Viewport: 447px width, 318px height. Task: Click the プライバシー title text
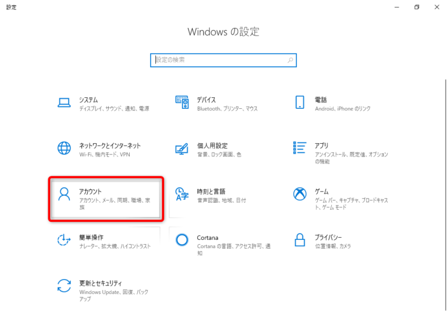(328, 237)
